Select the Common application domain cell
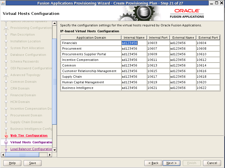This screenshot has width=225, height=168. (x=91, y=65)
